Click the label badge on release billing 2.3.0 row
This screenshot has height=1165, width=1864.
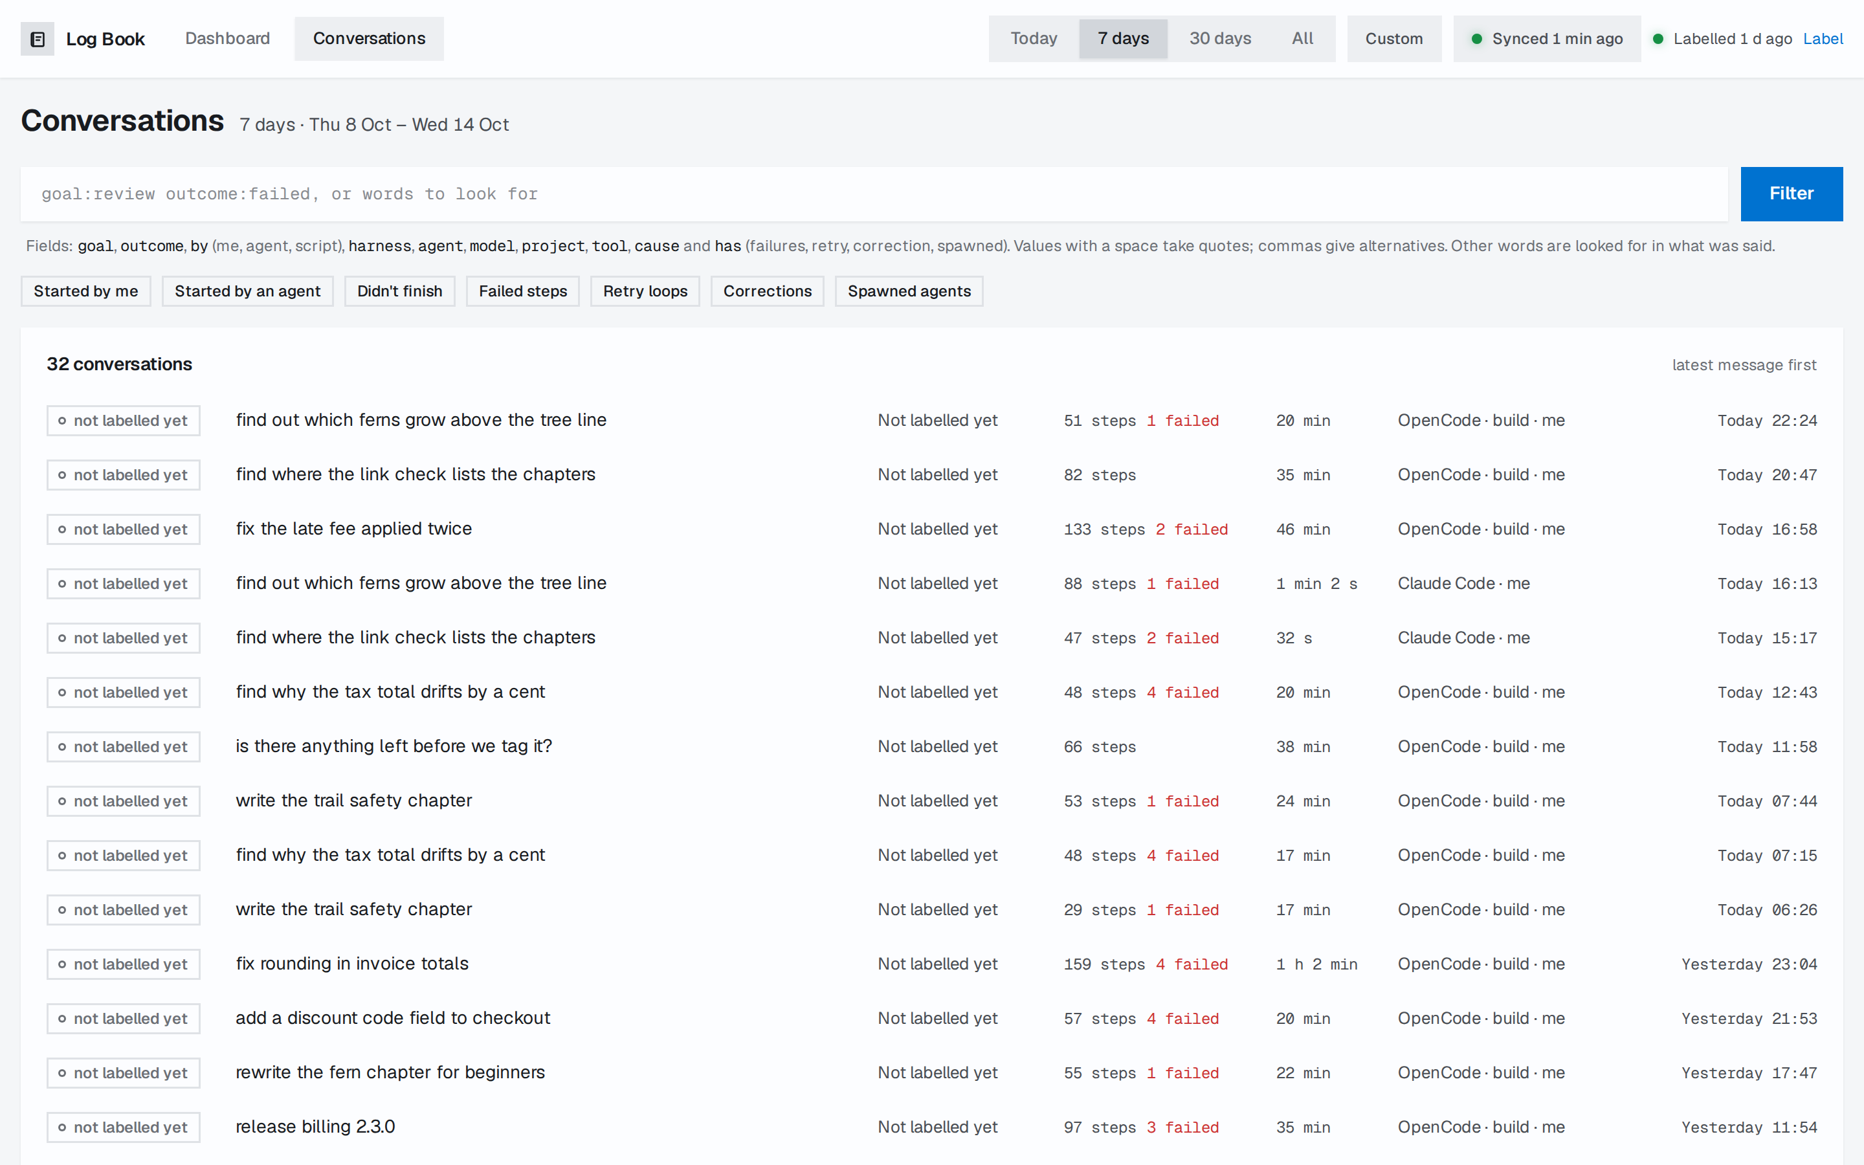coord(123,1127)
